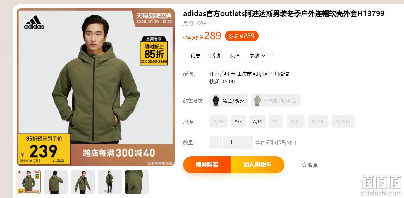View the full-body model thumbnail
The width and height of the screenshot is (404, 198).
point(110,182)
